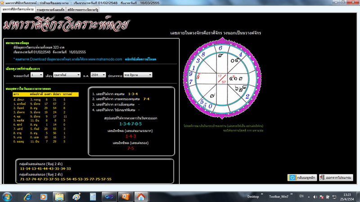This screenshot has width=360, height=202.
Task: Click the สถิตย์ราศี column header
Action: coord(36,94)
